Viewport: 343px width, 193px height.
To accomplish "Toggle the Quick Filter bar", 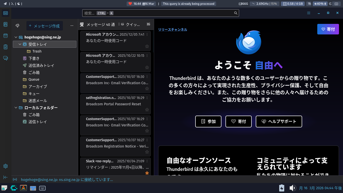I will click(x=130, y=24).
